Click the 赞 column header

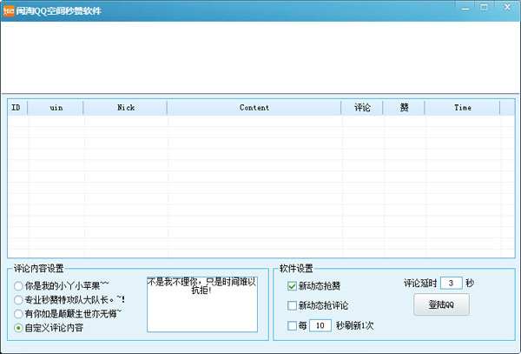[x=404, y=108]
